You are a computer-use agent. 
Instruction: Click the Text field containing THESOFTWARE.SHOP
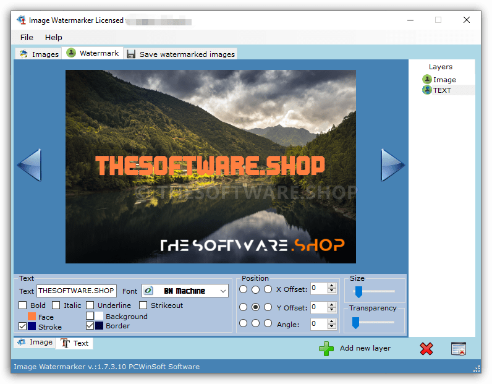tap(77, 291)
